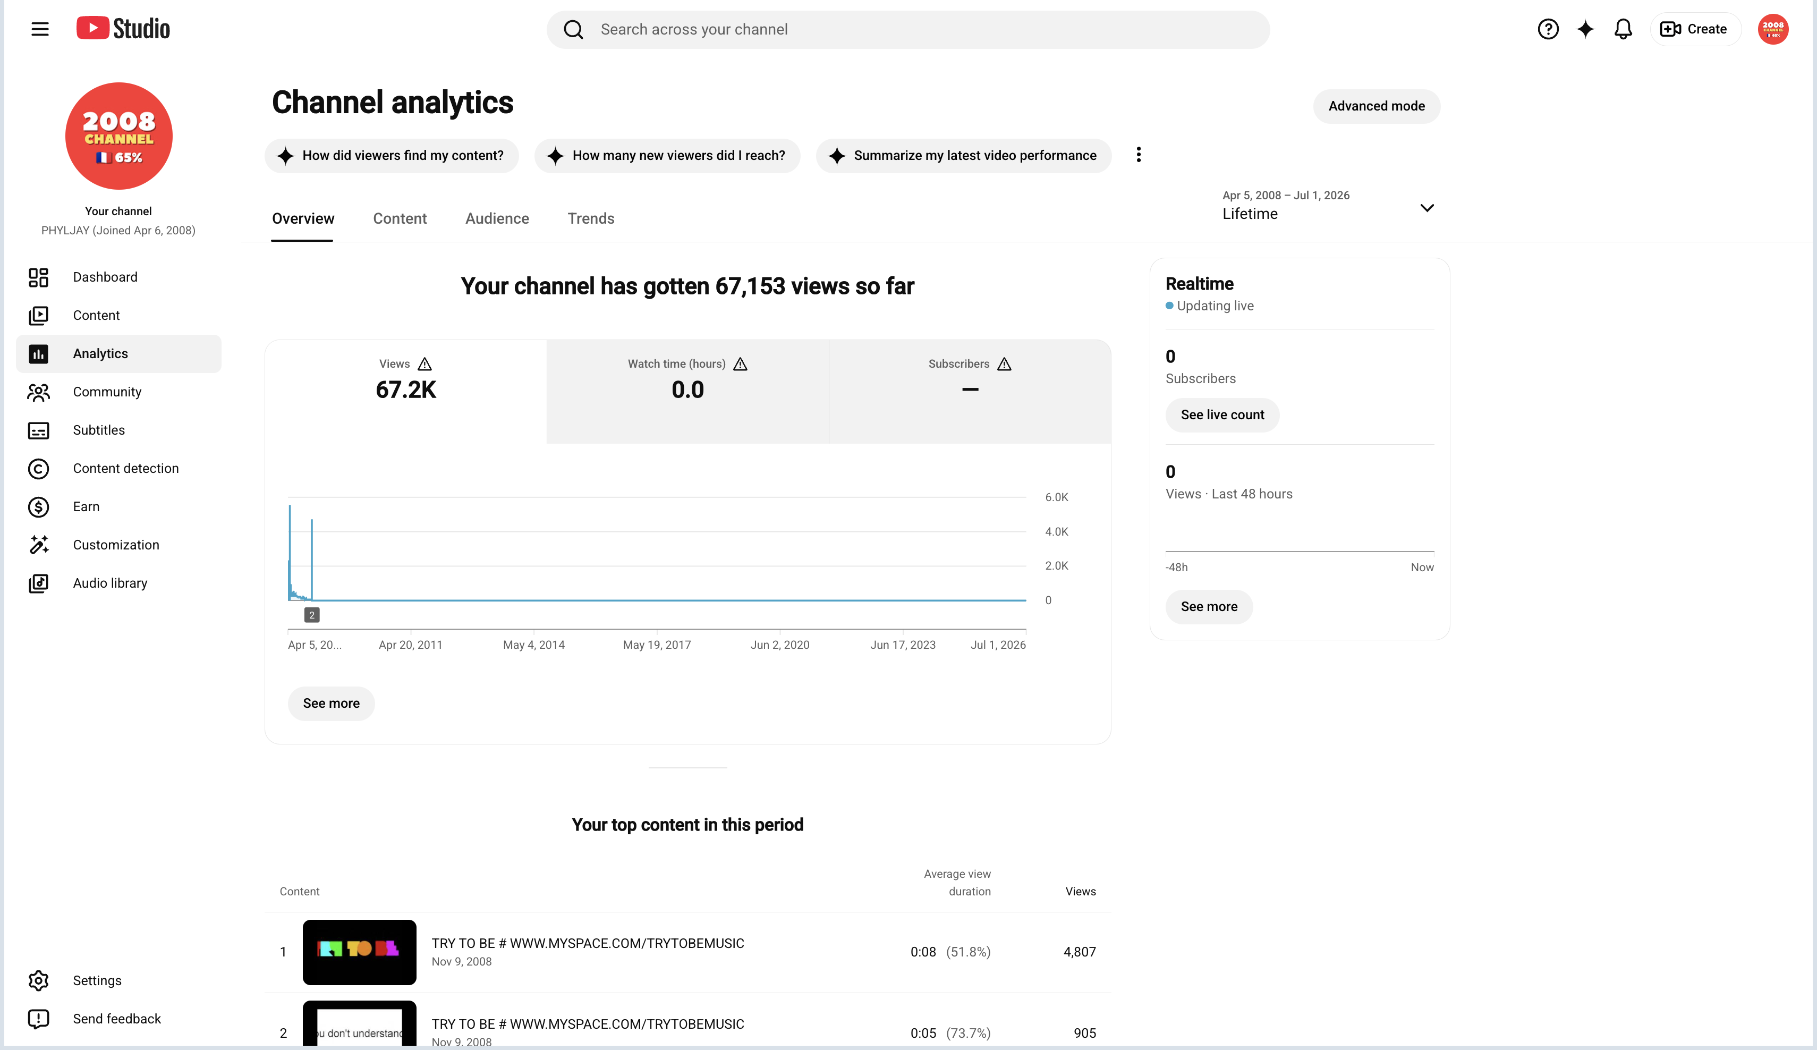Open Customization in the sidebar

118,545
